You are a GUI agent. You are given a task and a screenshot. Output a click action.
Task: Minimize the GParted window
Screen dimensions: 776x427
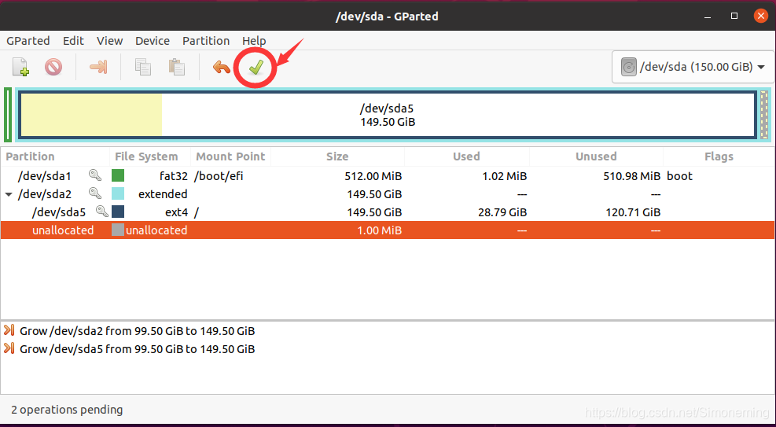coord(708,17)
